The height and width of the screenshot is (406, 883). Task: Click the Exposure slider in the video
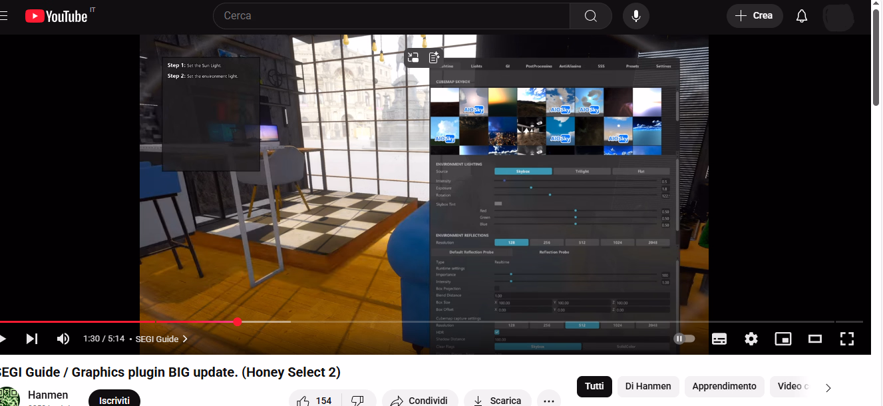coord(576,188)
